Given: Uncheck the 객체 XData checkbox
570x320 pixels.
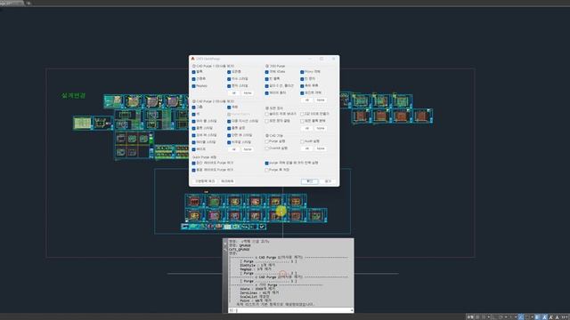Looking at the screenshot, I should [x=267, y=72].
